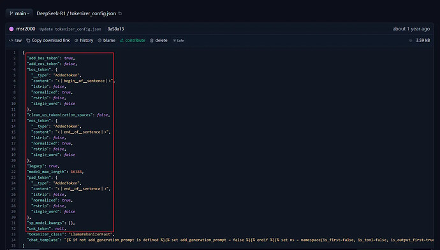Click the icon beside 3.59 kB size

(411, 40)
